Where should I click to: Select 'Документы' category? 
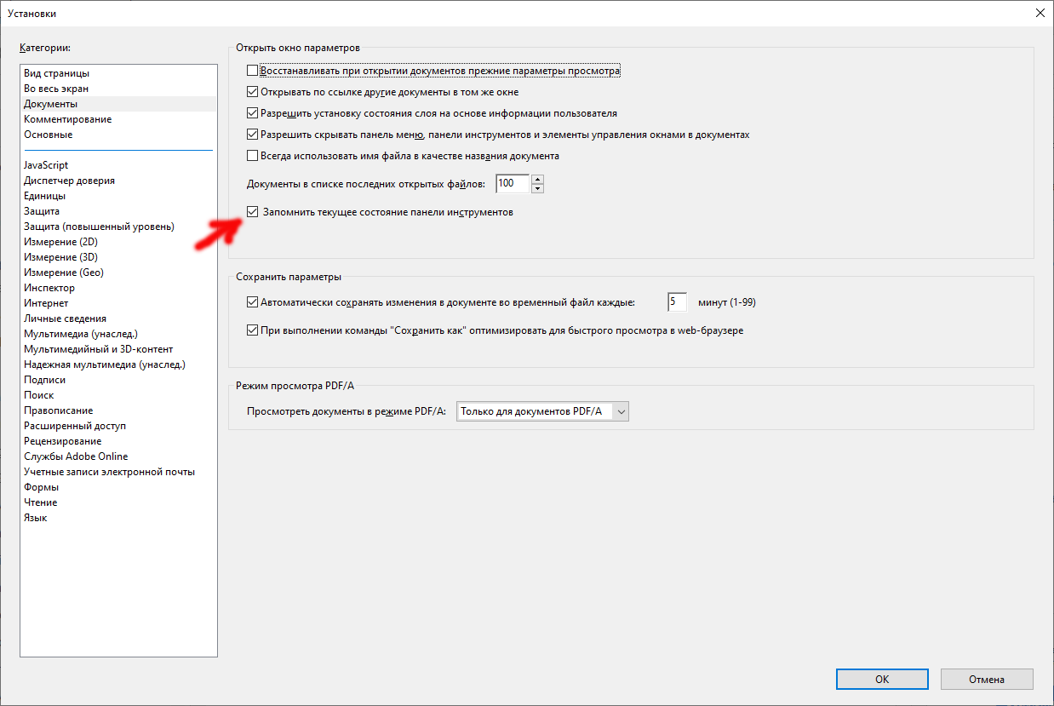tap(118, 104)
